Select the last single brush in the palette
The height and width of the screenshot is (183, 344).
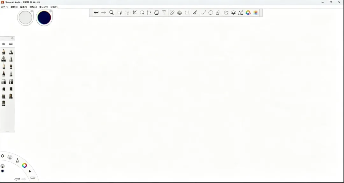click(x=4, y=103)
